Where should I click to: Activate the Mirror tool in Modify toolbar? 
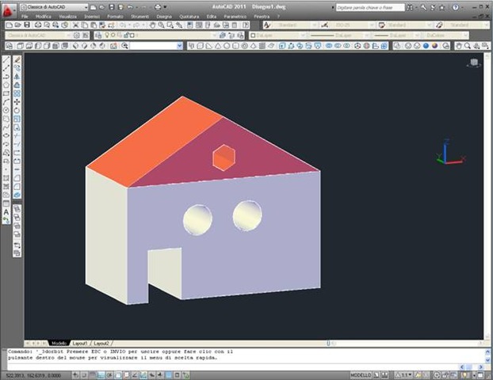(17, 77)
